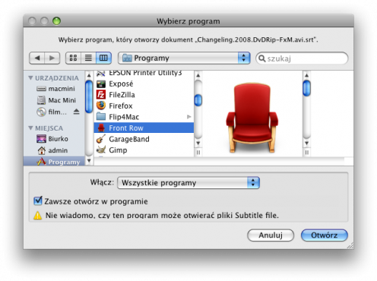Click the sidebar scrollbar thumb
This screenshot has height=281, width=377.
click(x=89, y=96)
